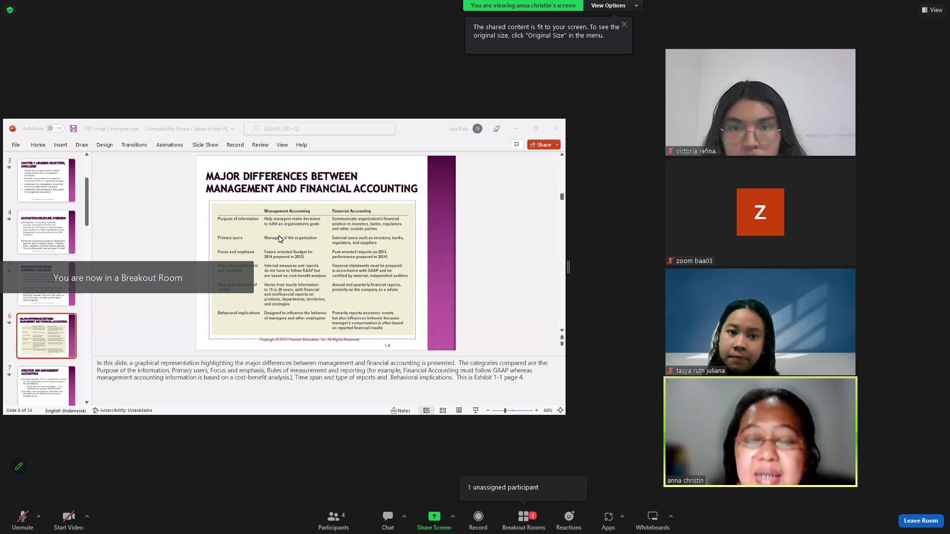Start recording with the Record button

pyautogui.click(x=478, y=520)
